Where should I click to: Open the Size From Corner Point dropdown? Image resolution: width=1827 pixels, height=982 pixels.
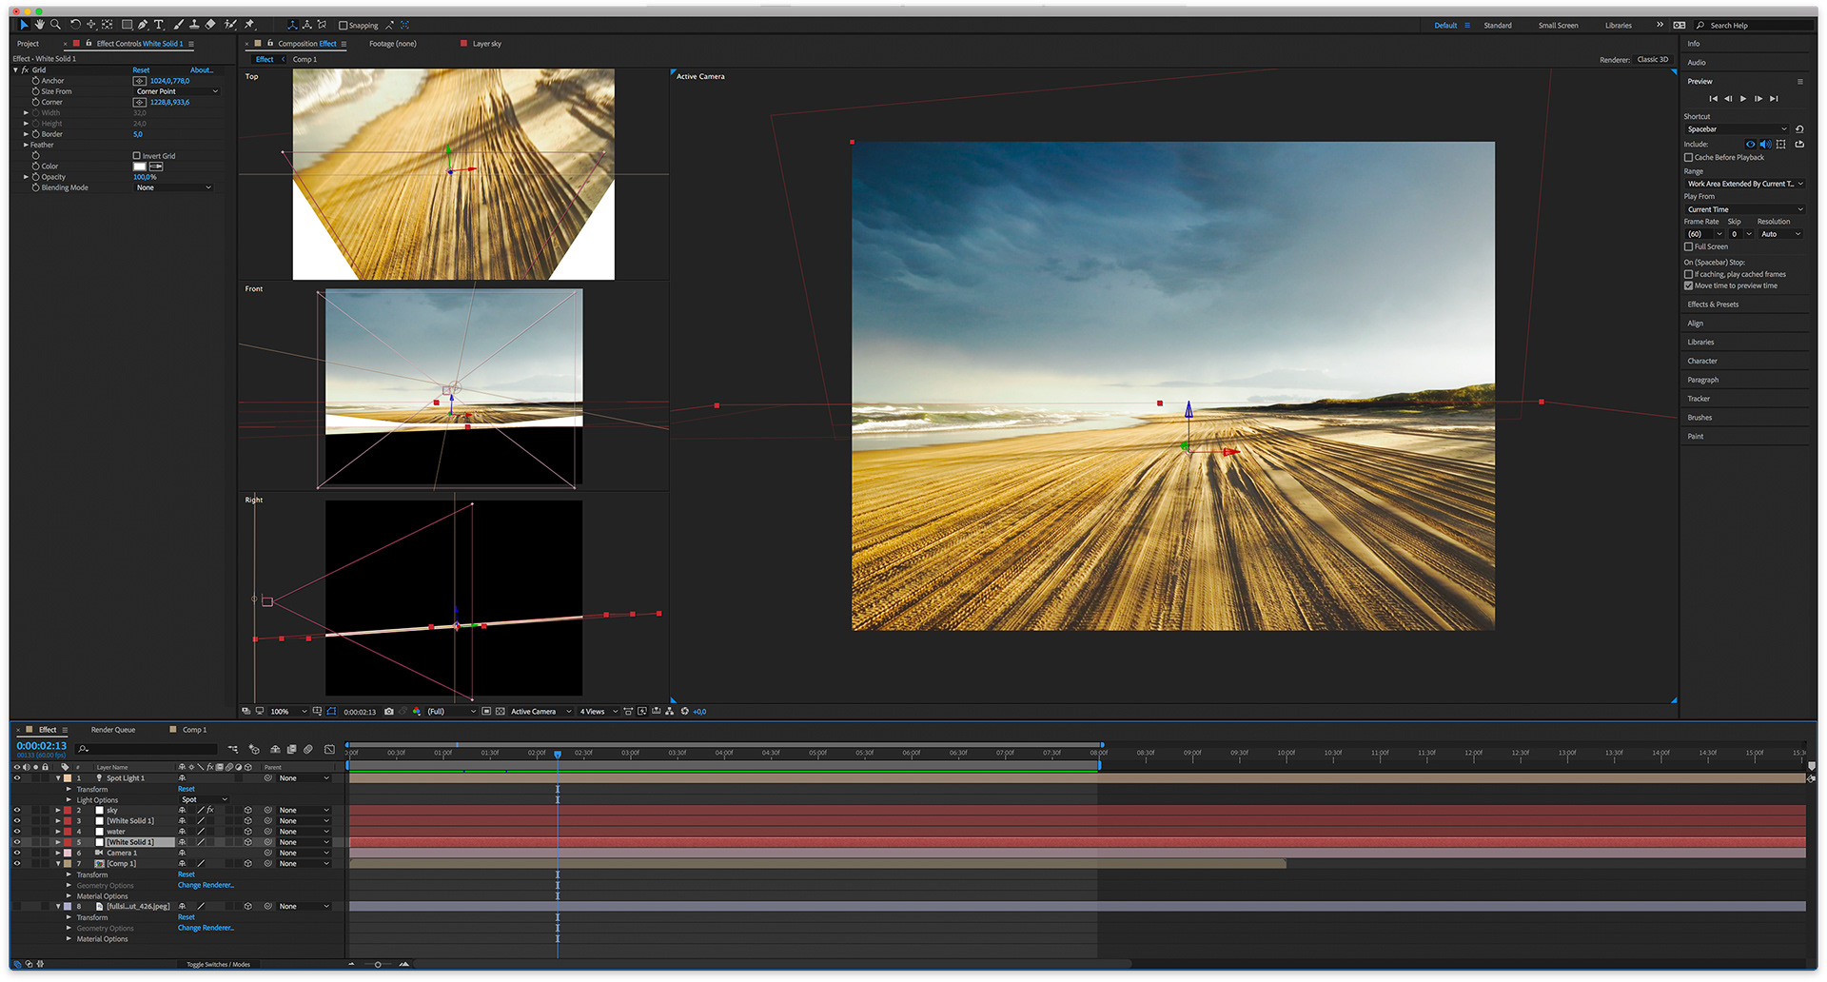[x=176, y=91]
